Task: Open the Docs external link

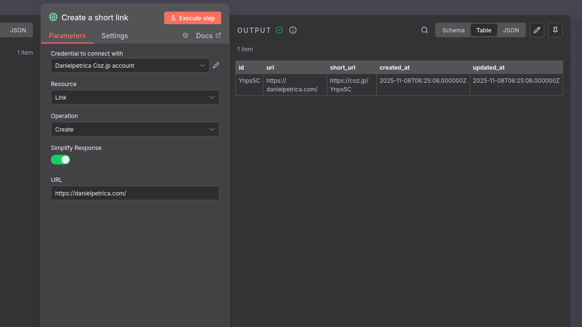Action: (x=209, y=36)
